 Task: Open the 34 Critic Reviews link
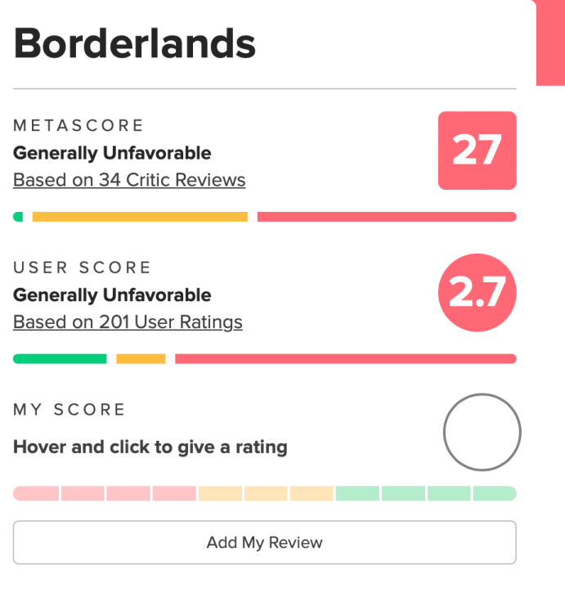129,180
